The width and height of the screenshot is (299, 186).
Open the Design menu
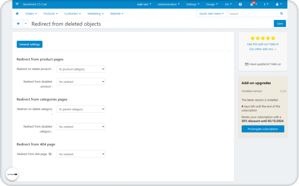[212, 4]
